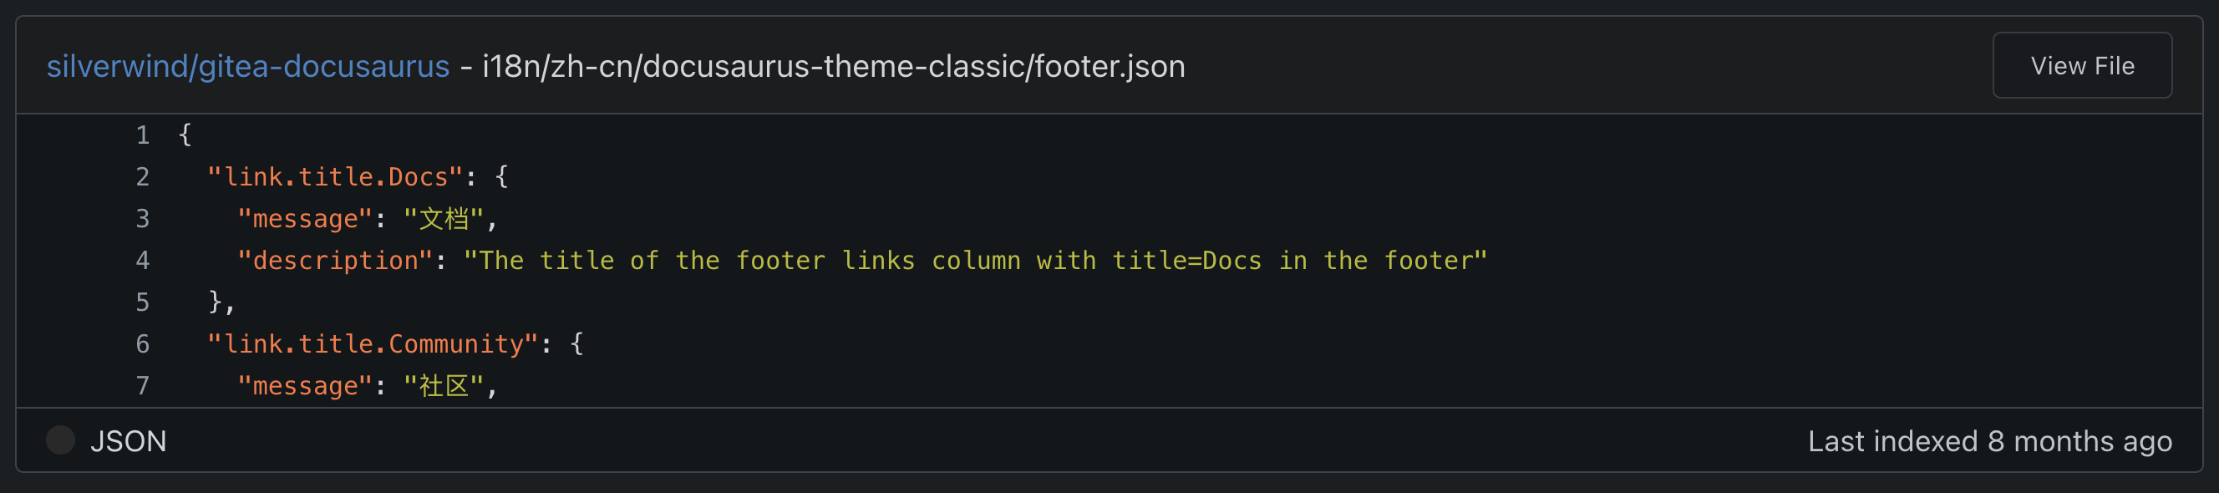Click the "Last indexed 8 months ago" text
2219x493 pixels.
(1989, 441)
